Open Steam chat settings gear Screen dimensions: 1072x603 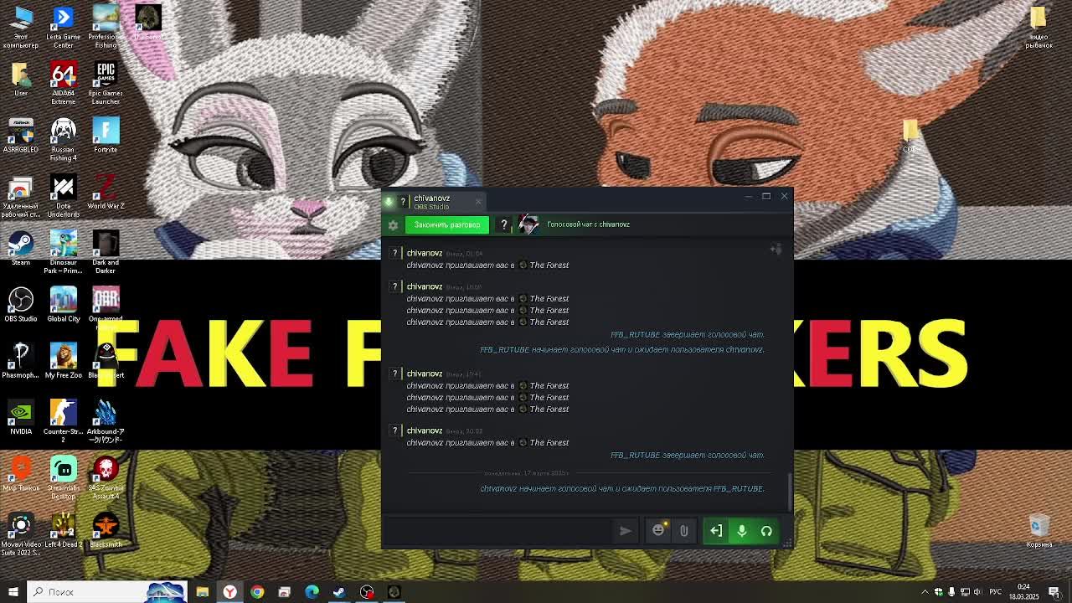click(x=393, y=224)
